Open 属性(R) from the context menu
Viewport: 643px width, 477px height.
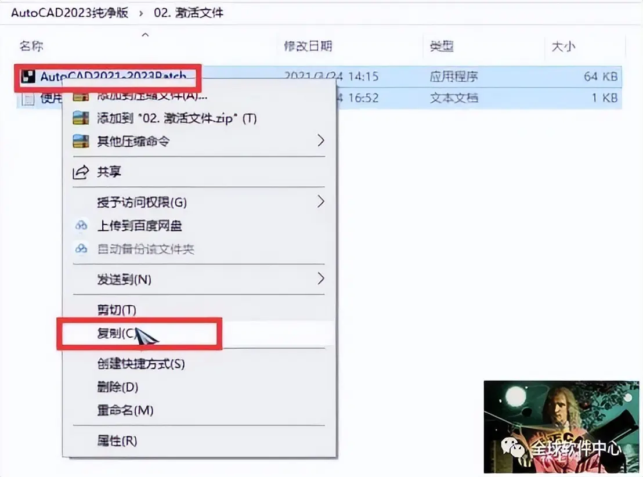117,441
